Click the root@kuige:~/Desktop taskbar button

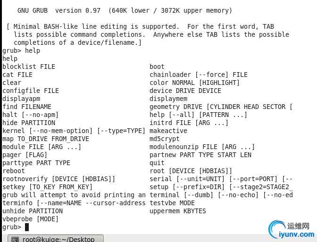(x=56, y=239)
